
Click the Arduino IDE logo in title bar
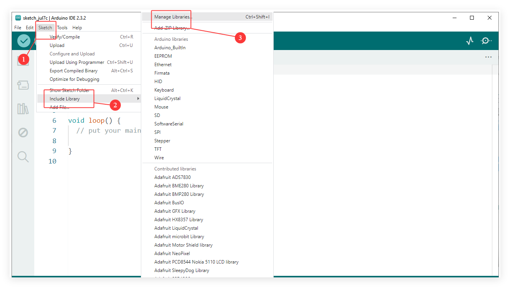(18, 18)
